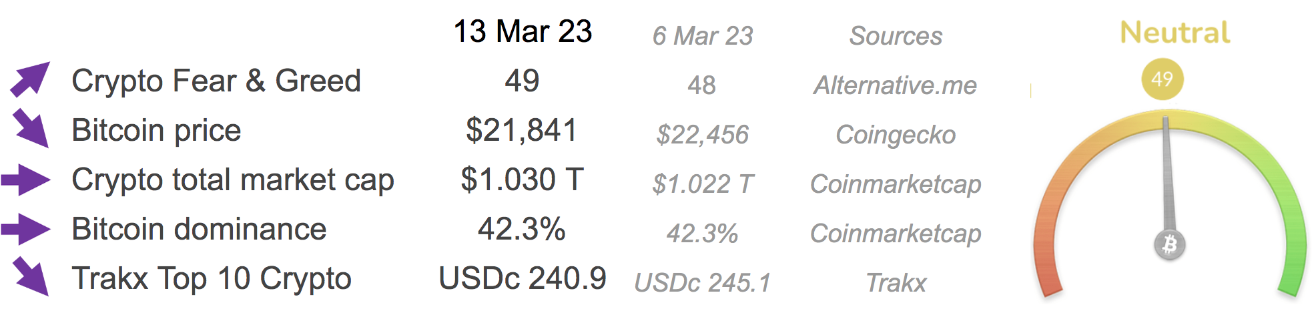This screenshot has height=315, width=1312.
Task: Click the up arrow beside Crypto Fear & Greed
Action: pyautogui.click(x=30, y=79)
